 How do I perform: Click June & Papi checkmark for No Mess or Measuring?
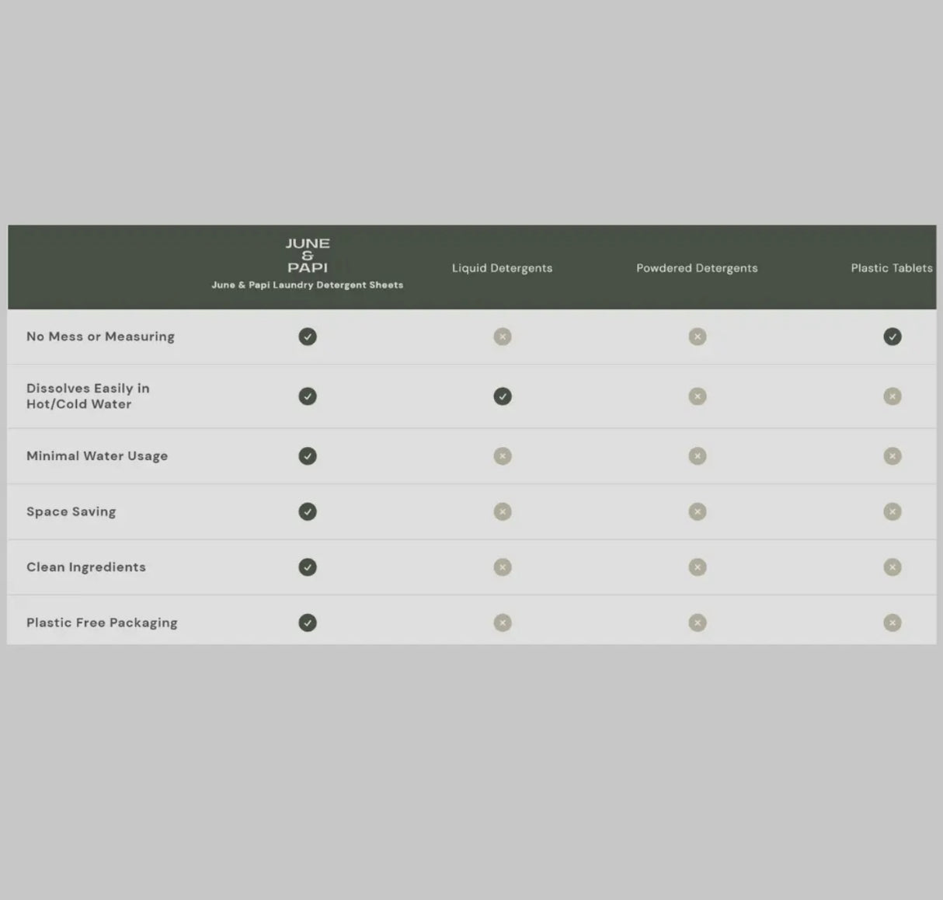click(x=308, y=337)
